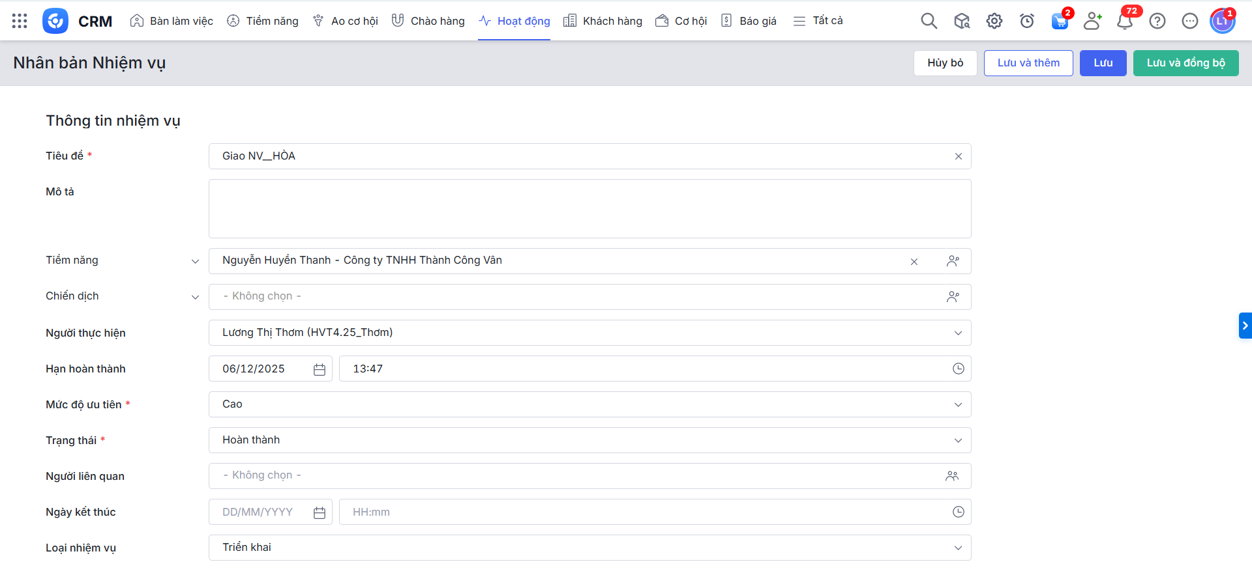This screenshot has width=1252, height=573.
Task: Switch to the Khách hàng tab
Action: [603, 21]
